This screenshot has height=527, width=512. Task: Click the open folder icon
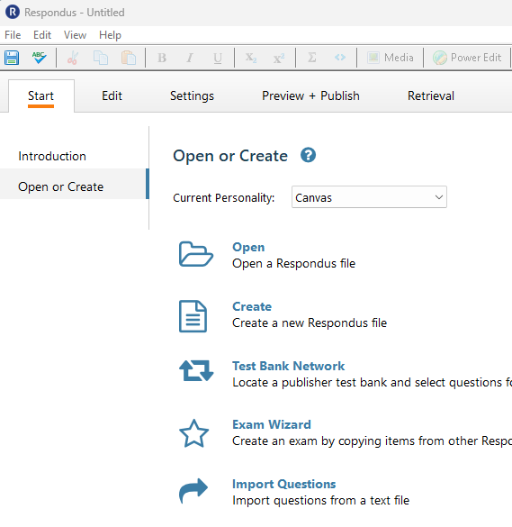tap(196, 254)
